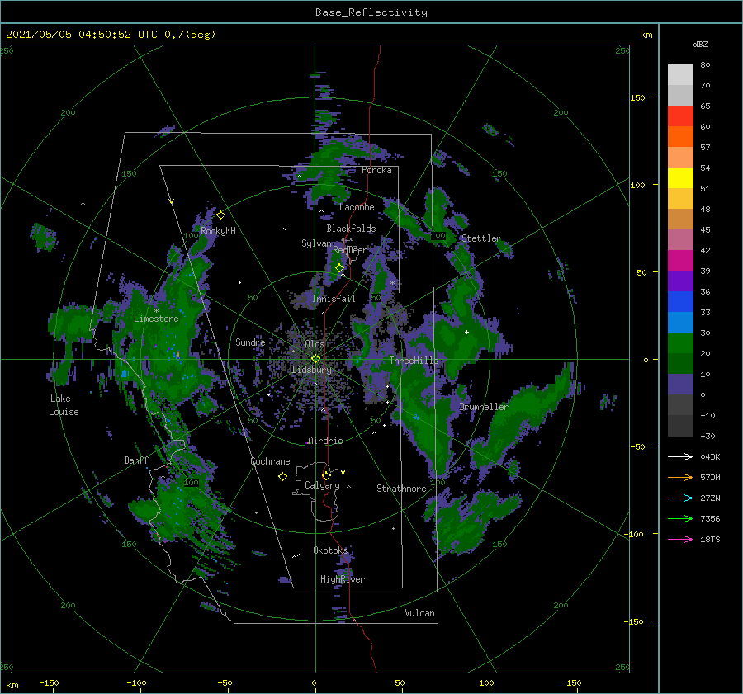
Task: Select the yellow swatch between 54 and 51 dBZ
Action: click(680, 178)
